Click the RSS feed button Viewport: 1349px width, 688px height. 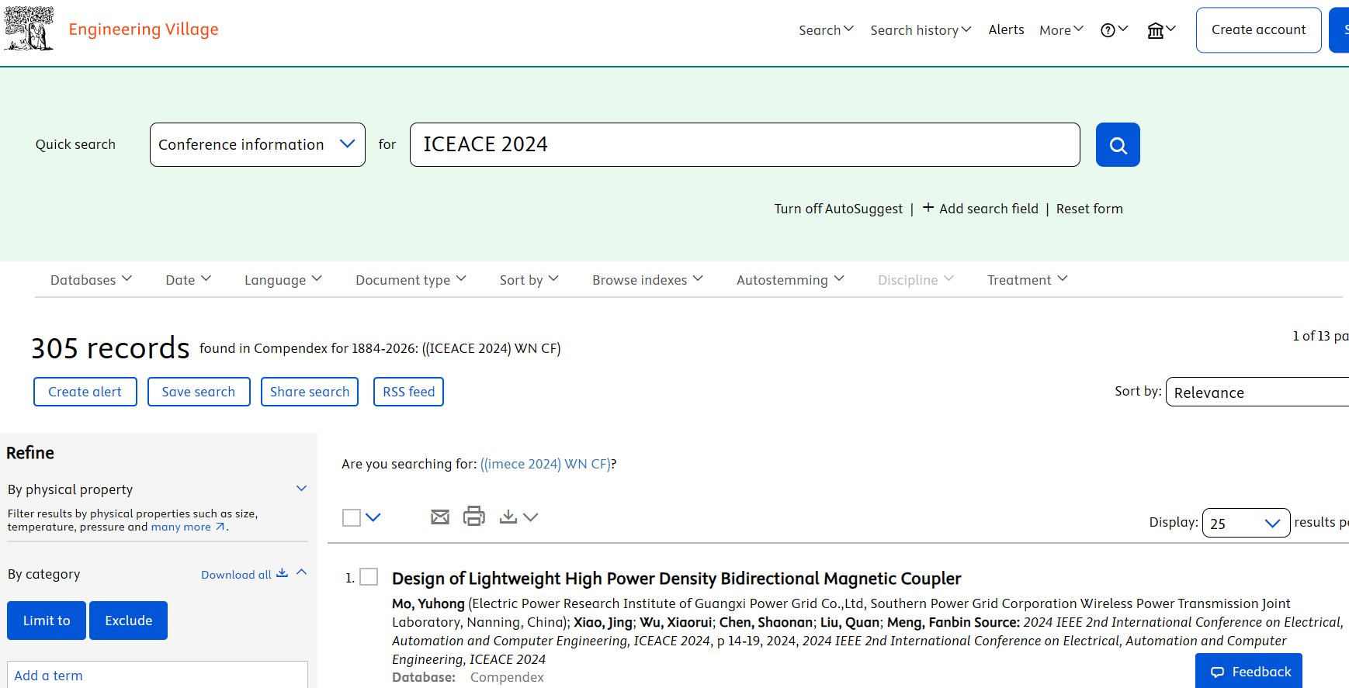(408, 392)
